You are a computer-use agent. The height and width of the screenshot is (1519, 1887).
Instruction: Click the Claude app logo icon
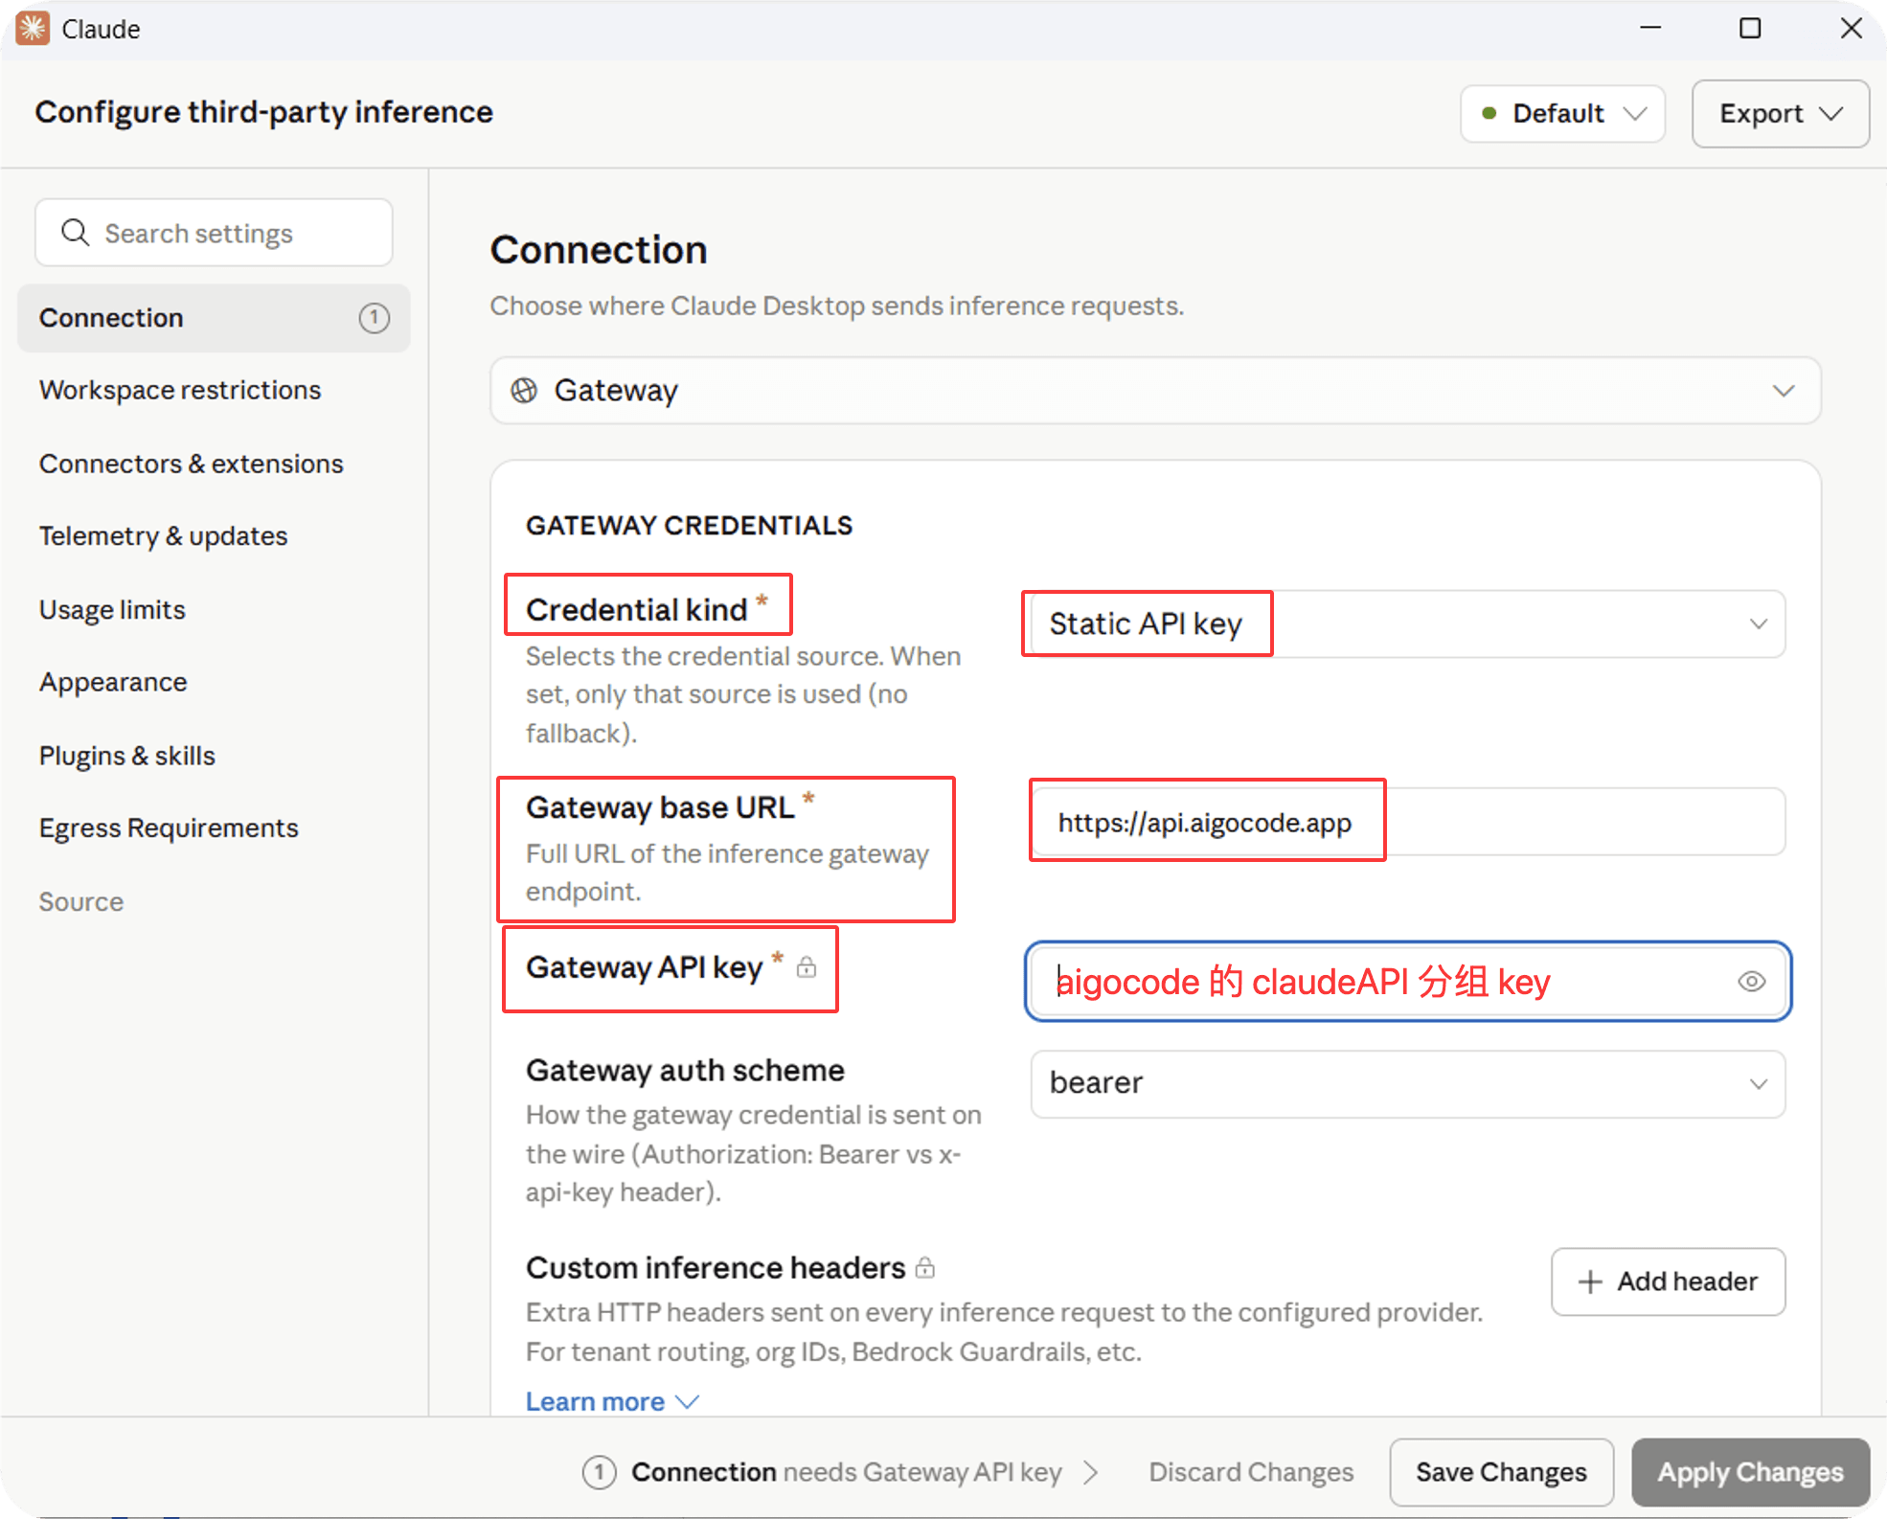[32, 29]
